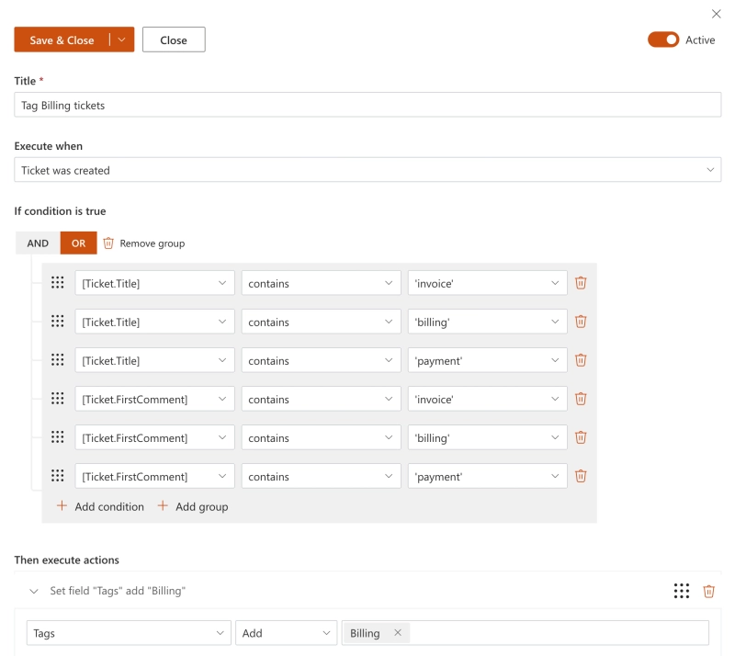735x656 pixels.
Task: Remove the Billing tag chip
Action: click(x=398, y=632)
